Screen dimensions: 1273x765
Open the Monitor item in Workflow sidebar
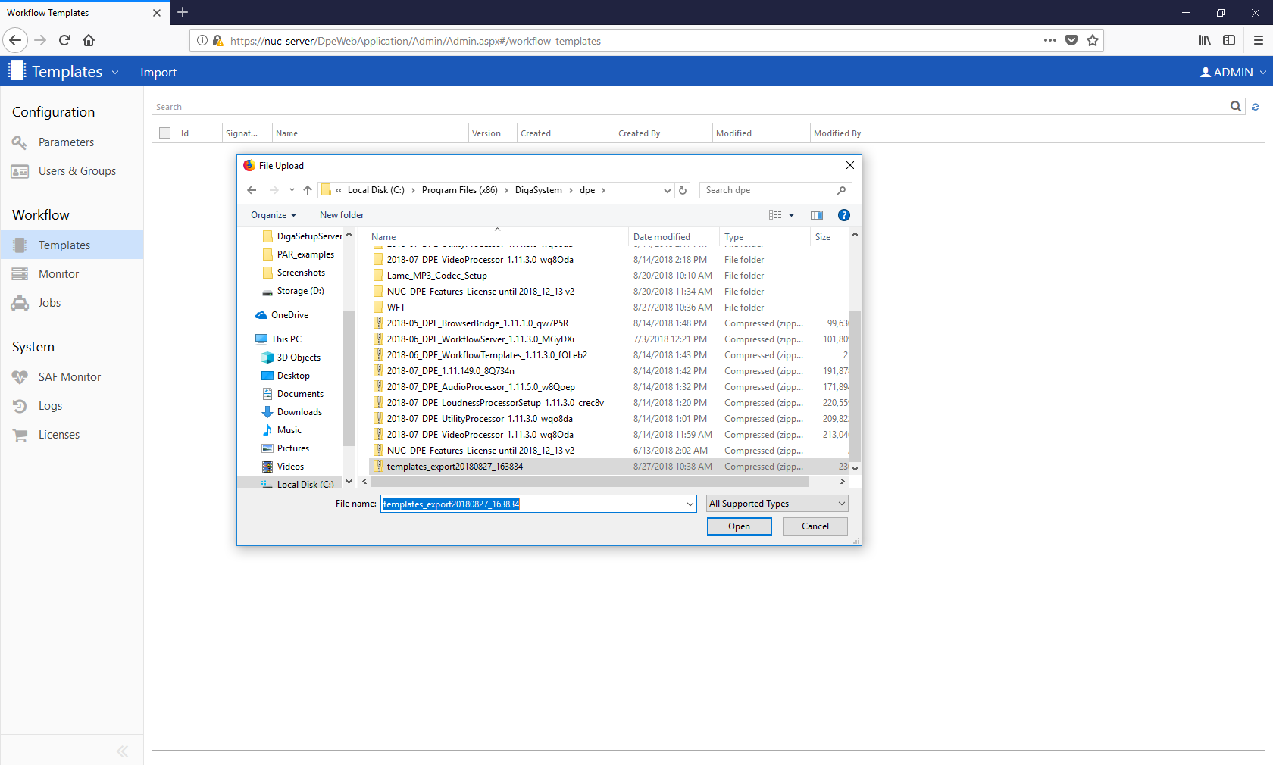pos(58,274)
